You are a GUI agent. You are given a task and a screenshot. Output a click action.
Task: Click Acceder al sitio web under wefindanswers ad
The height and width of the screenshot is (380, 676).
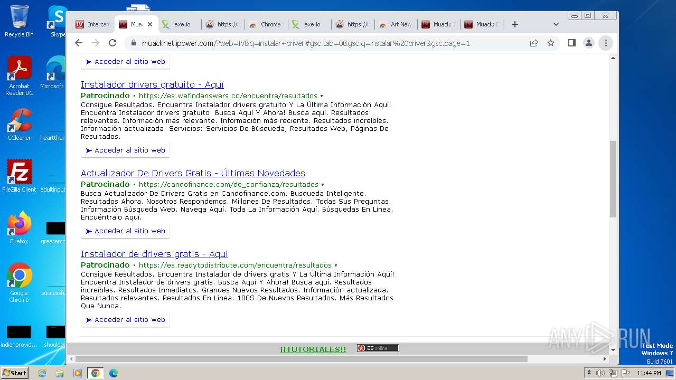point(126,150)
